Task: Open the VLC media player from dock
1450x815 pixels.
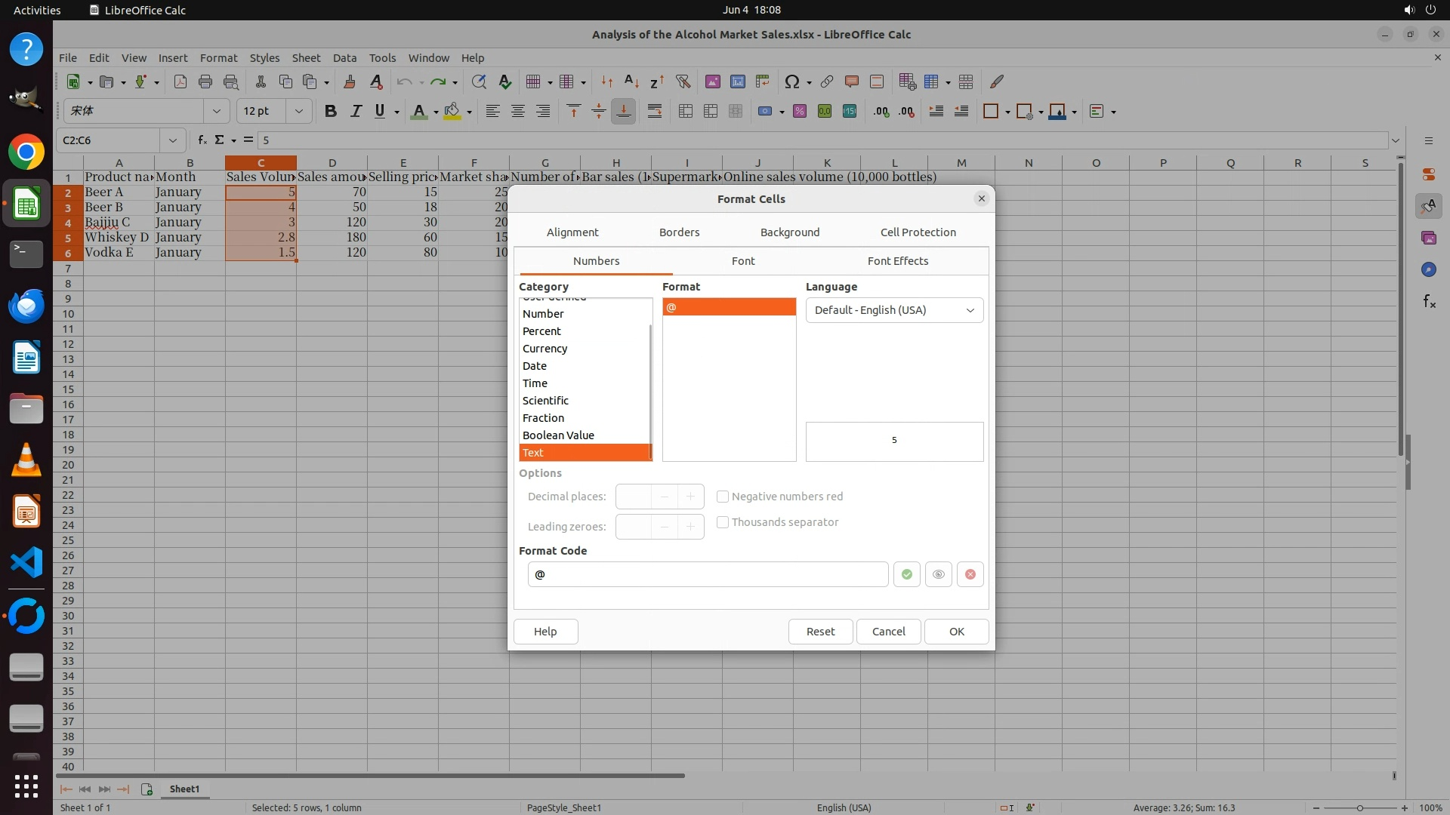Action: coord(26,460)
